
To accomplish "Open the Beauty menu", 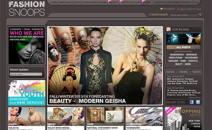I will pyautogui.click(x=114, y=2).
